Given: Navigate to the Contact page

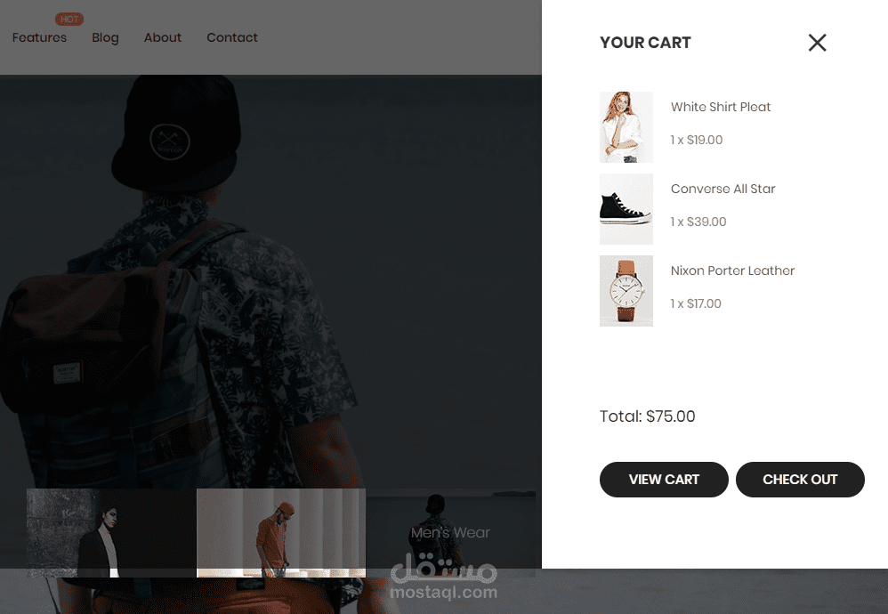Looking at the screenshot, I should point(232,37).
